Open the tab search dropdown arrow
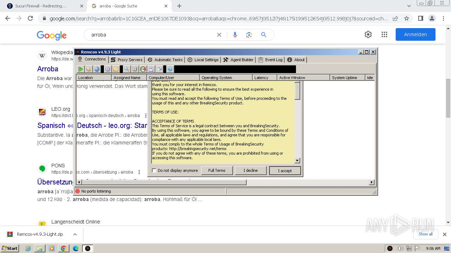The width and height of the screenshot is (451, 253). [409, 6]
